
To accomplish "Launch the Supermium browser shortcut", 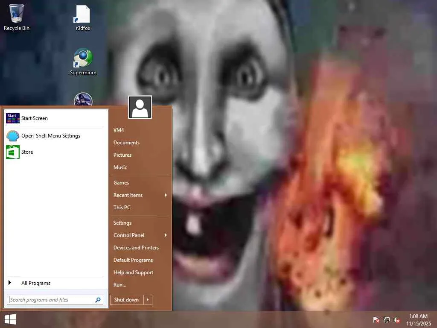I will tap(83, 62).
